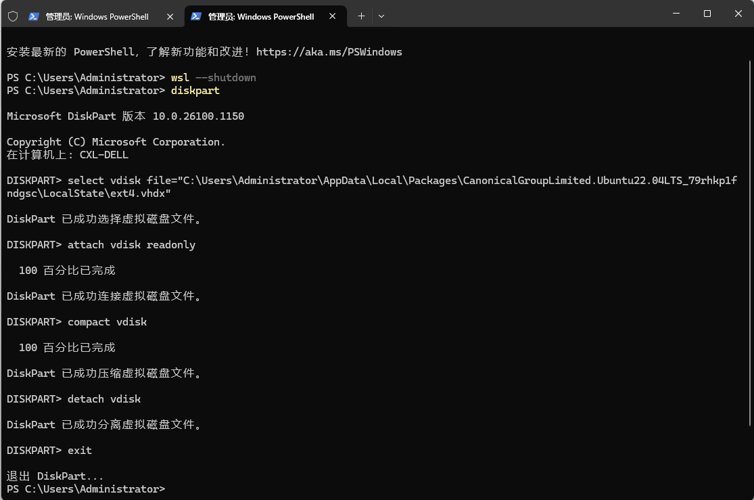Click 'DiskPart 已成功分离虚拟磁盘文件。' message

pos(104,425)
